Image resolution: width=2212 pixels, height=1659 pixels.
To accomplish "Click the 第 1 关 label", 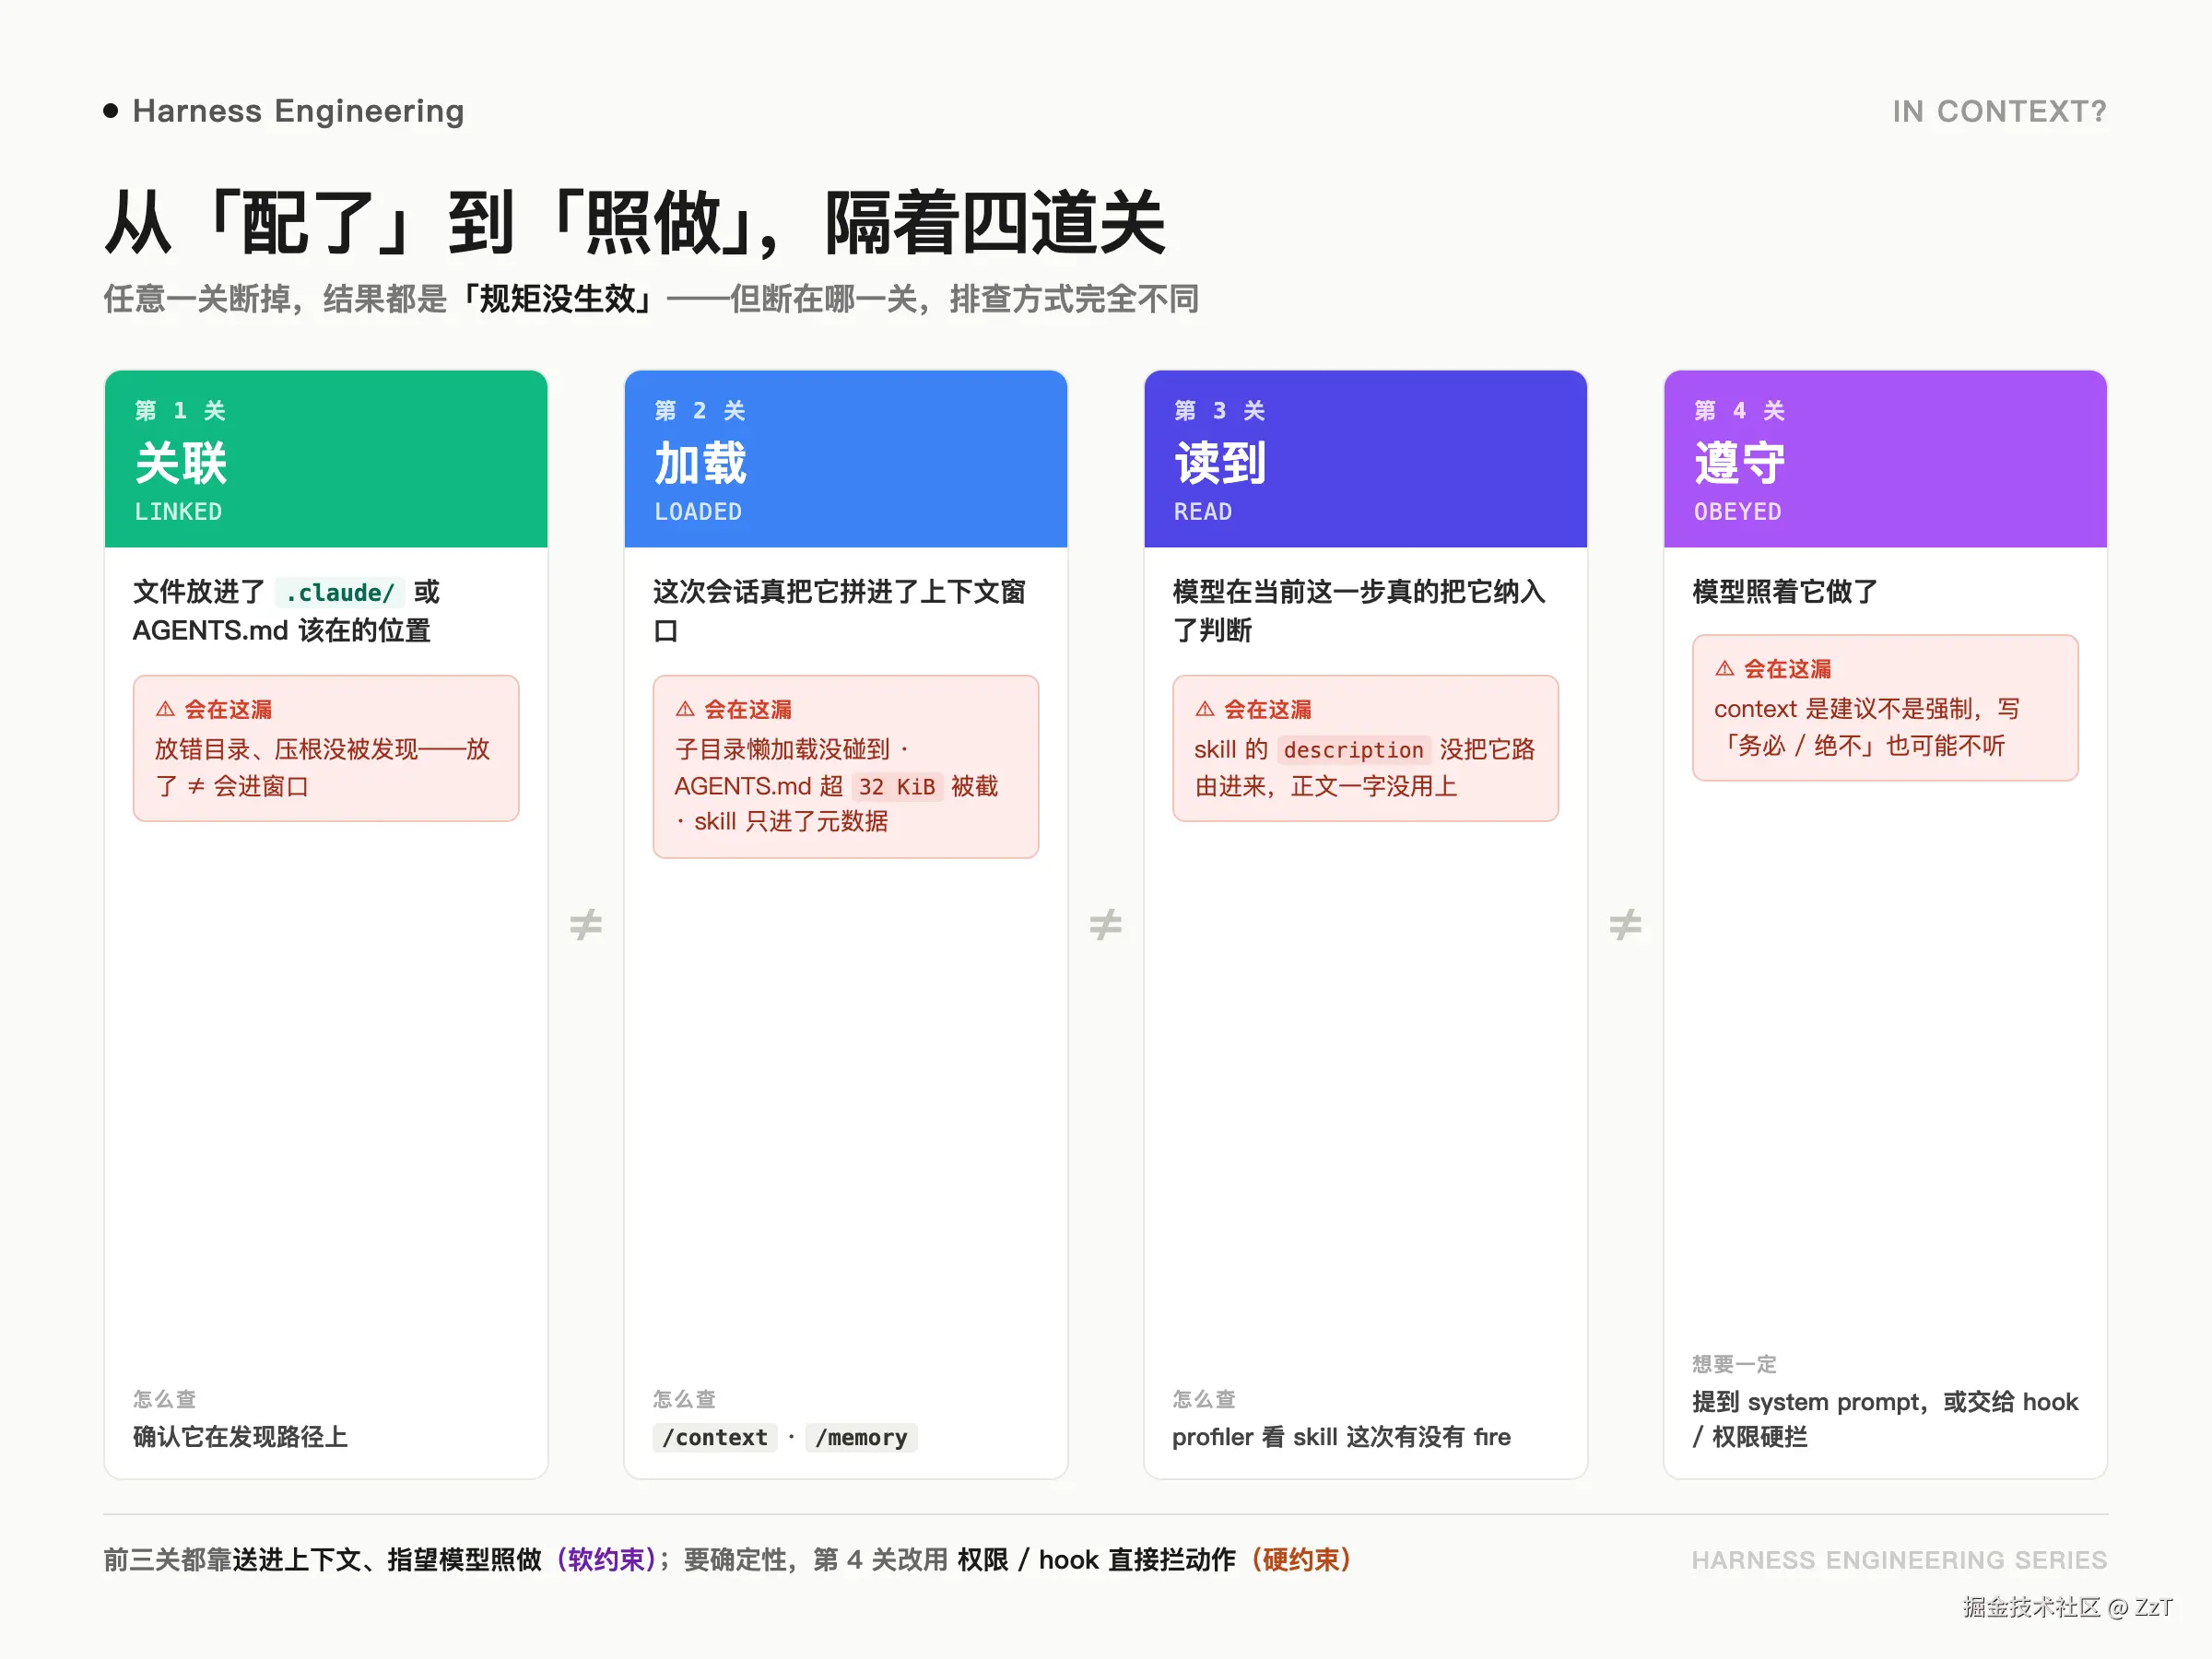I will (180, 410).
